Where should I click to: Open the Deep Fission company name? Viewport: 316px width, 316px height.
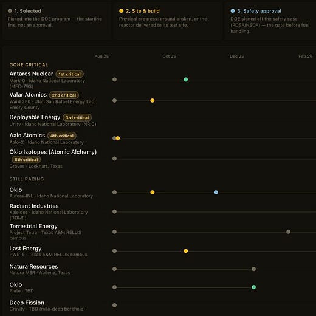click(27, 303)
